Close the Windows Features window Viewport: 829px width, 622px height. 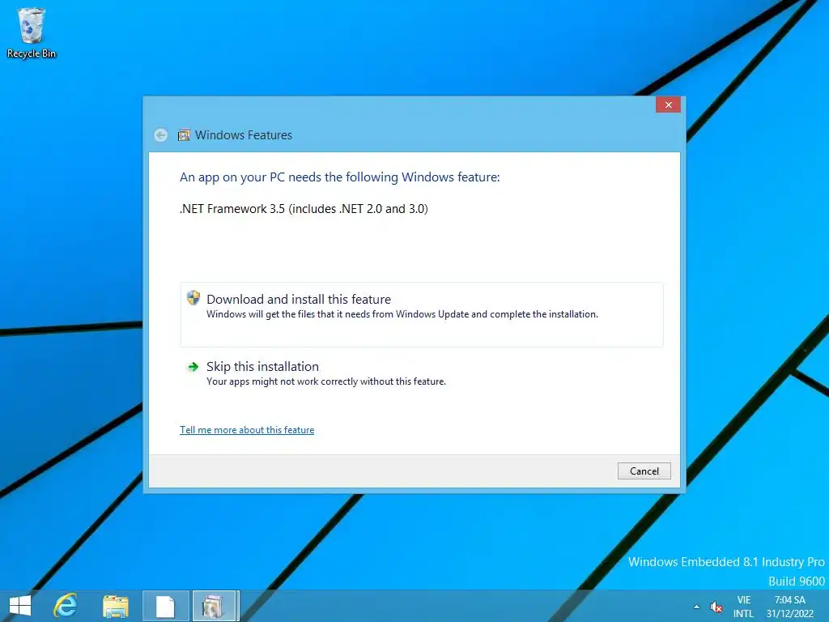pos(668,104)
